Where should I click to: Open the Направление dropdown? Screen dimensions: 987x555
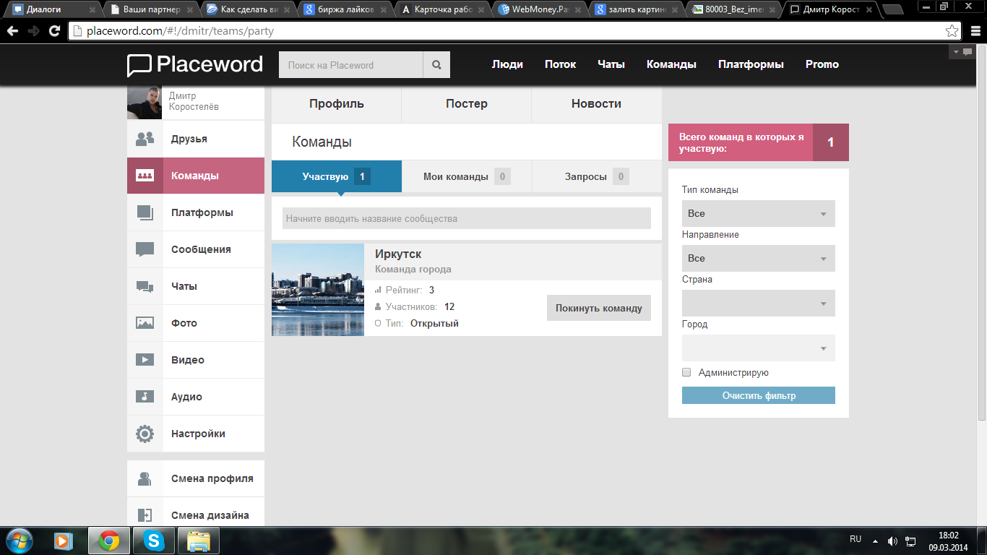click(758, 259)
